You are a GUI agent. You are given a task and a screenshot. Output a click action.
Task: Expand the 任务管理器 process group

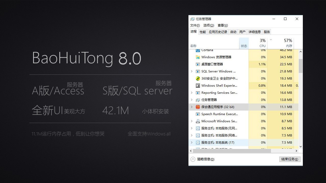(192, 100)
